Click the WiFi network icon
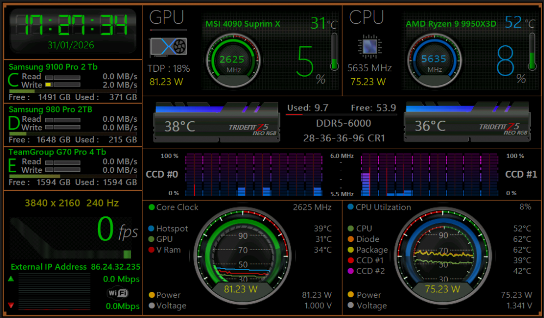This screenshot has width=544, height=318. [x=118, y=294]
